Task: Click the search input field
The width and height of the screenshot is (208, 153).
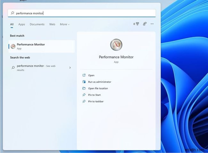Action: [82, 13]
